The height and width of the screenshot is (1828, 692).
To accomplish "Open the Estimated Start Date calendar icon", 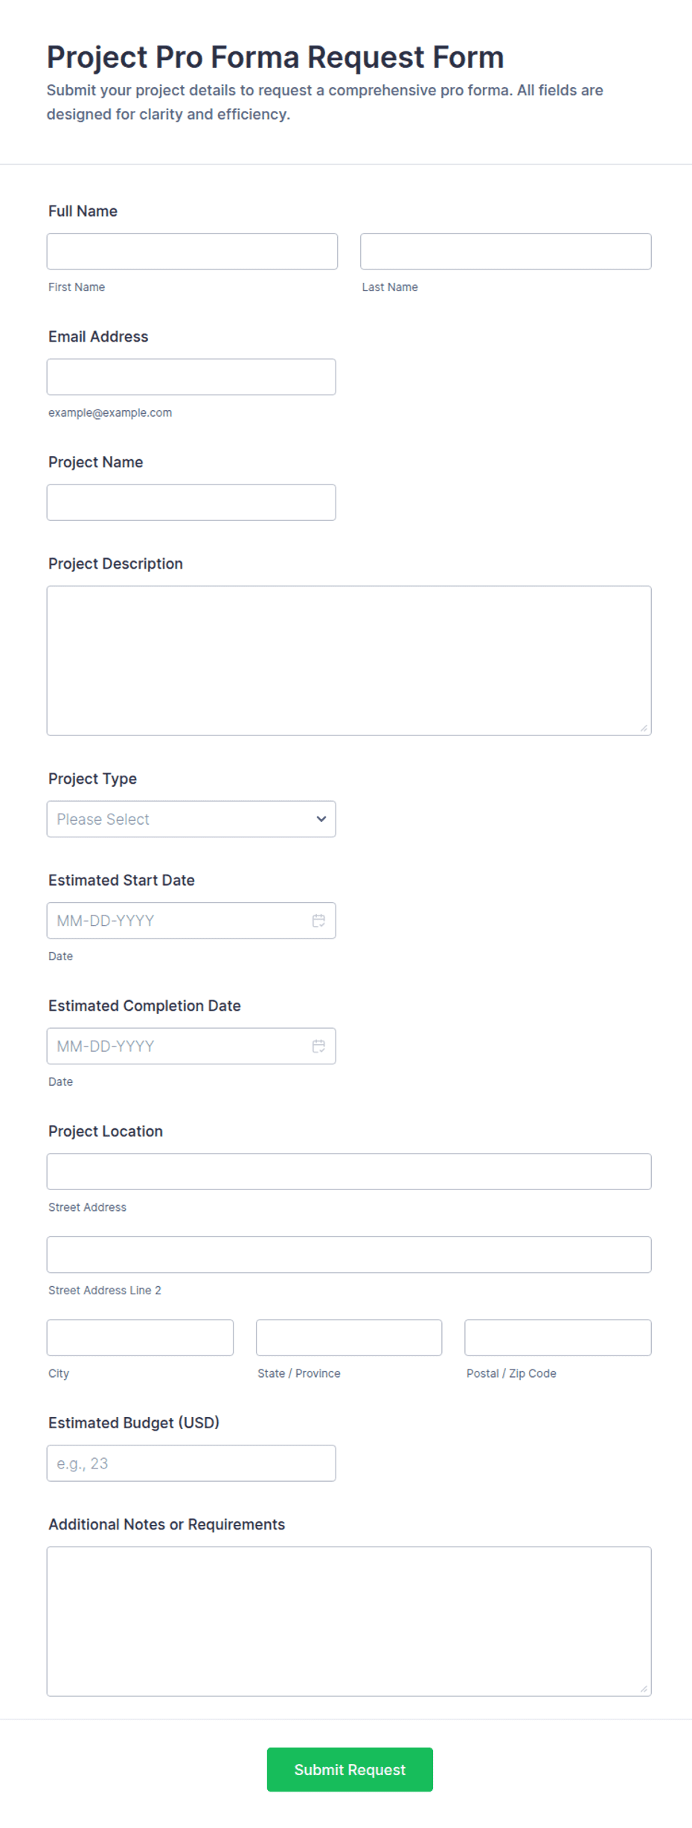I will pyautogui.click(x=318, y=921).
